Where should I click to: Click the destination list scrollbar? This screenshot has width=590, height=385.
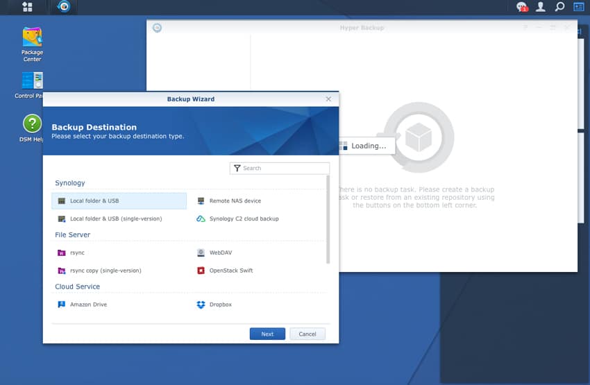click(x=328, y=219)
